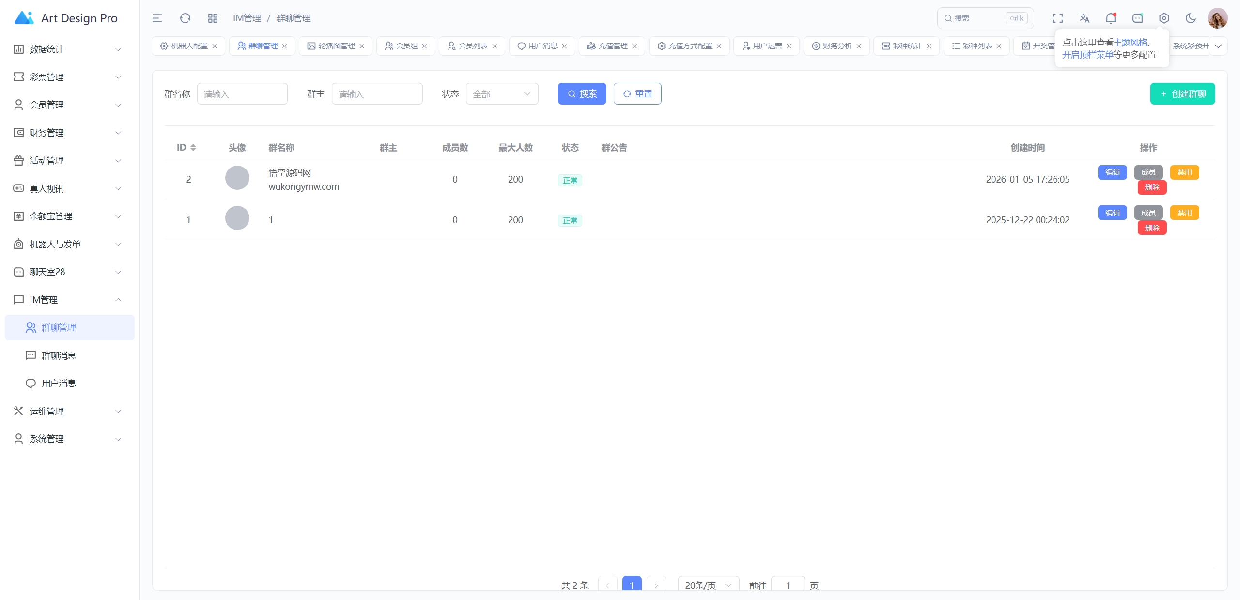Open the settings hexagon icon
Image resolution: width=1240 pixels, height=600 pixels.
point(1164,18)
